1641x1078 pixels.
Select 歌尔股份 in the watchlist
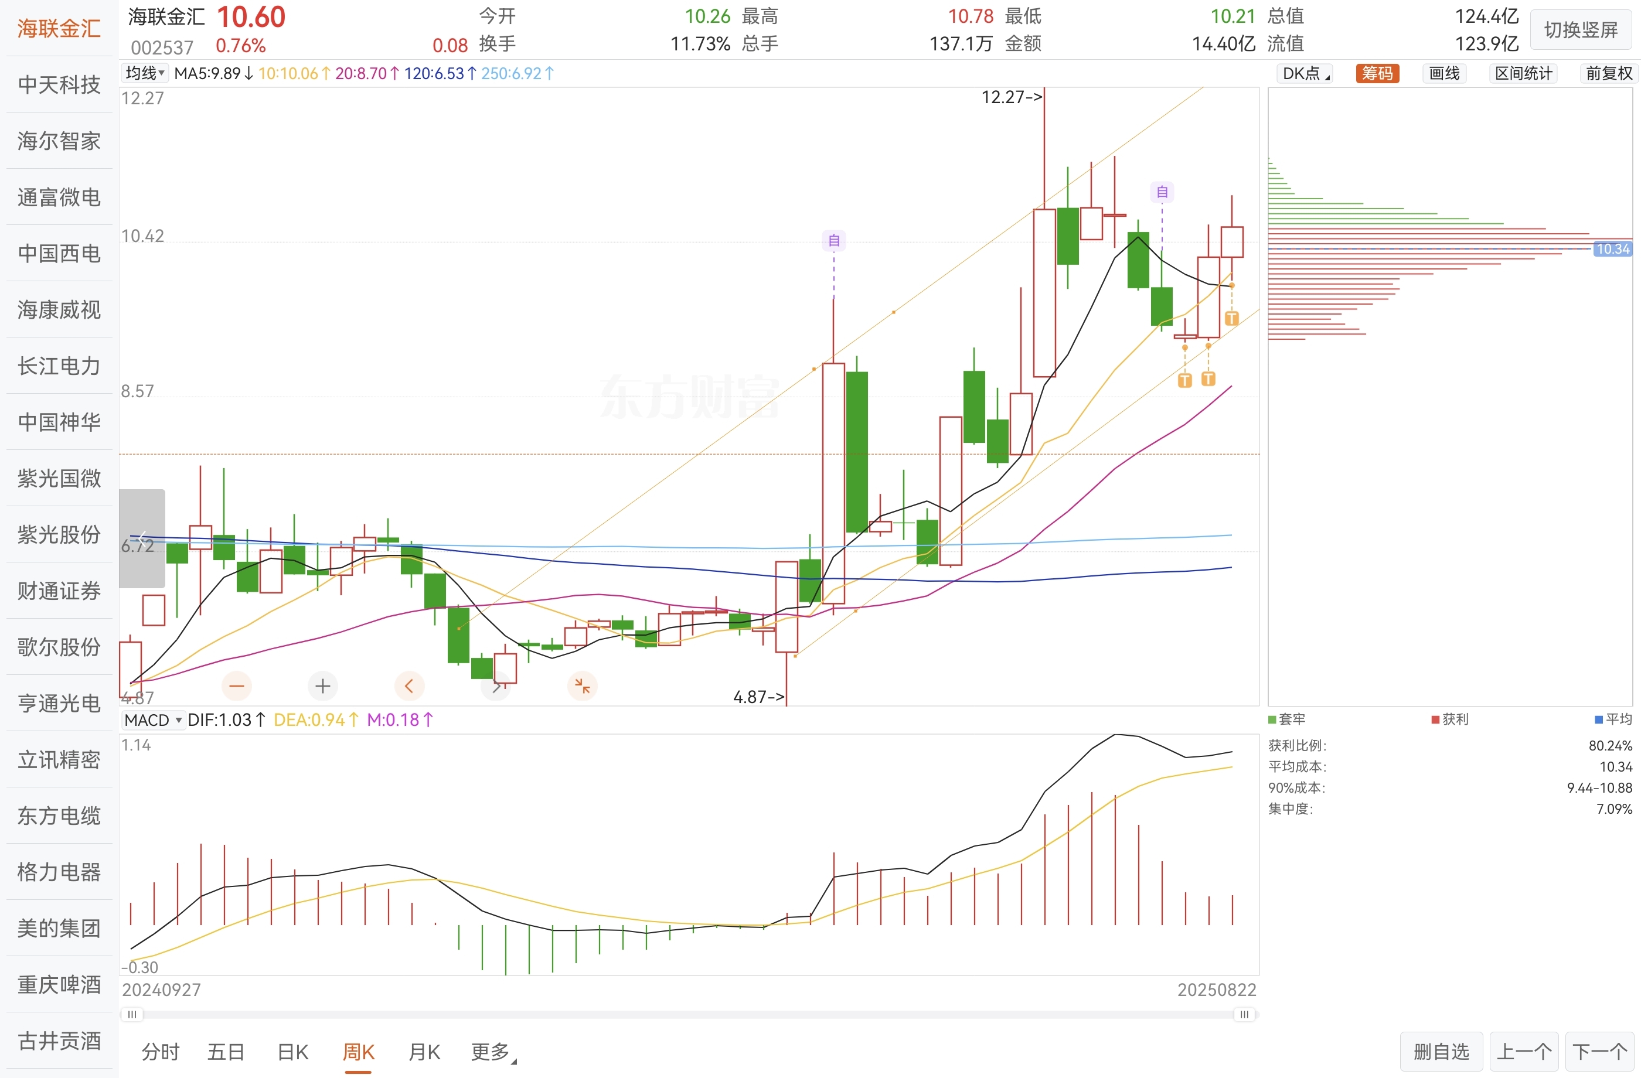pos(59,647)
